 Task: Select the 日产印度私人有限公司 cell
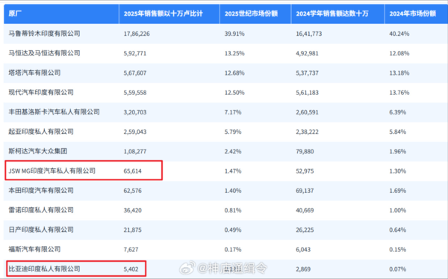41,230
